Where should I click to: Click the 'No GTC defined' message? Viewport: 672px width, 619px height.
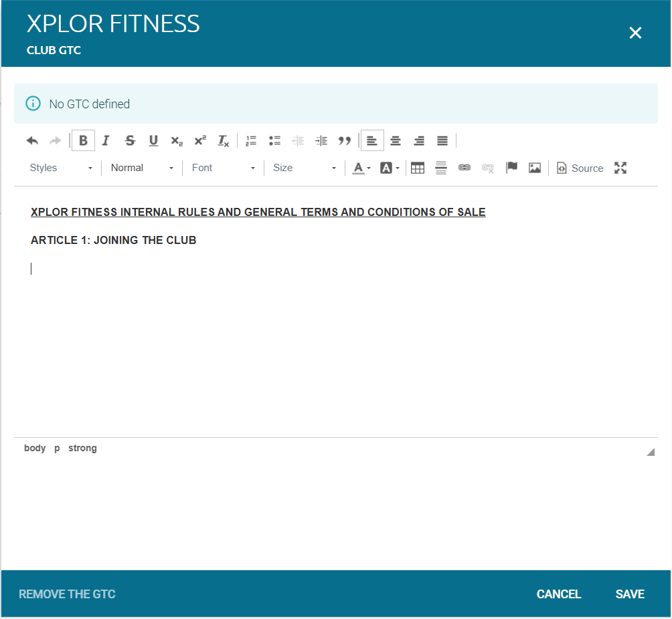(x=90, y=104)
